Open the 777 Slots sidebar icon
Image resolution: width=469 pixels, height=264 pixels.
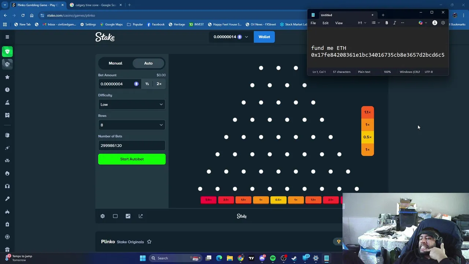(x=7, y=161)
